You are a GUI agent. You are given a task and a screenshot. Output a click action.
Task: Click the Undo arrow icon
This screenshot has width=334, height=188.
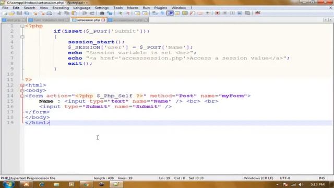[85, 13]
